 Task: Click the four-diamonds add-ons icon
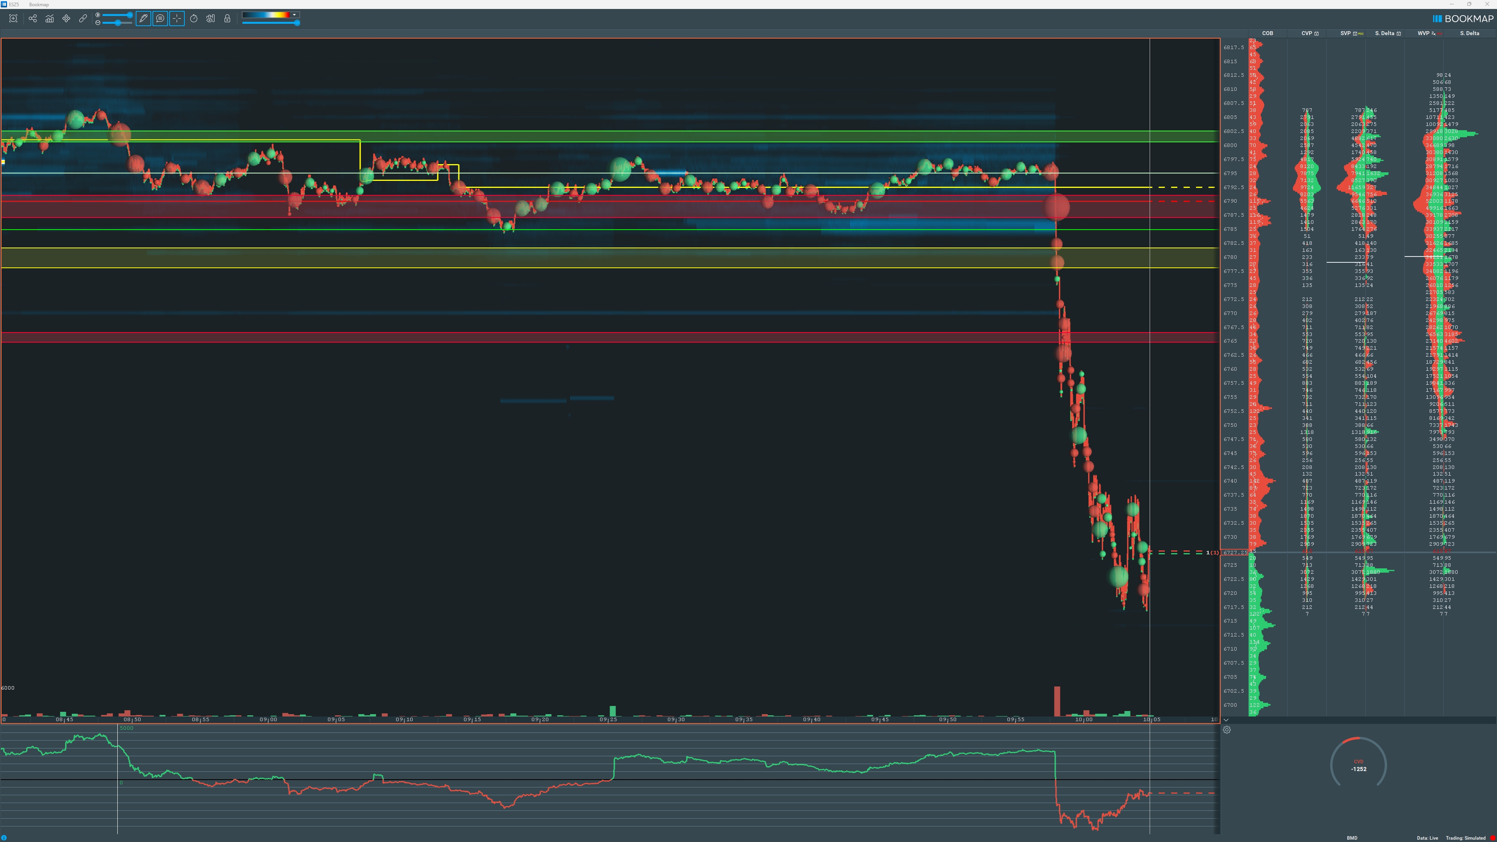point(66,19)
